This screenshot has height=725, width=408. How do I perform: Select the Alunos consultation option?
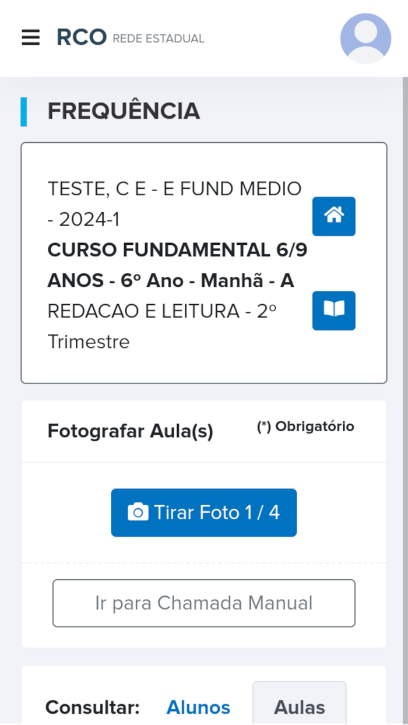198,708
